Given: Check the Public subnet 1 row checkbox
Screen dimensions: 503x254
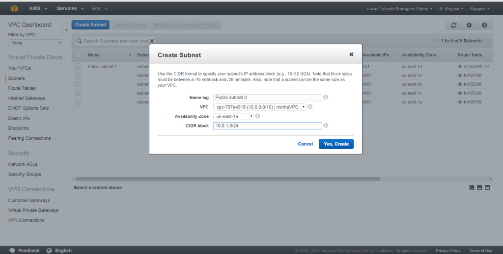Looking at the screenshot, I should 78,66.
